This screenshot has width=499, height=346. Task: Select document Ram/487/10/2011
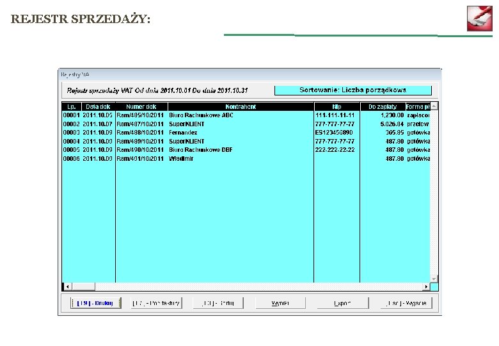140,124
